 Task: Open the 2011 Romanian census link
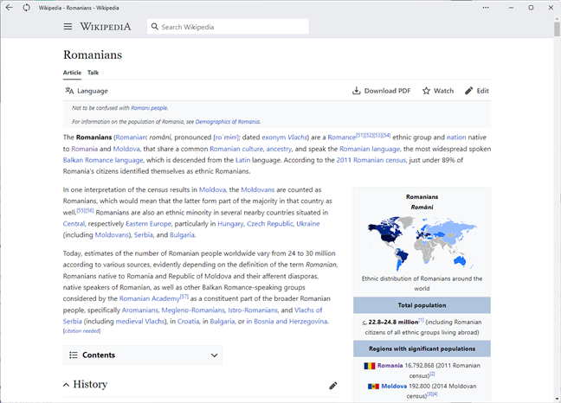pos(371,160)
